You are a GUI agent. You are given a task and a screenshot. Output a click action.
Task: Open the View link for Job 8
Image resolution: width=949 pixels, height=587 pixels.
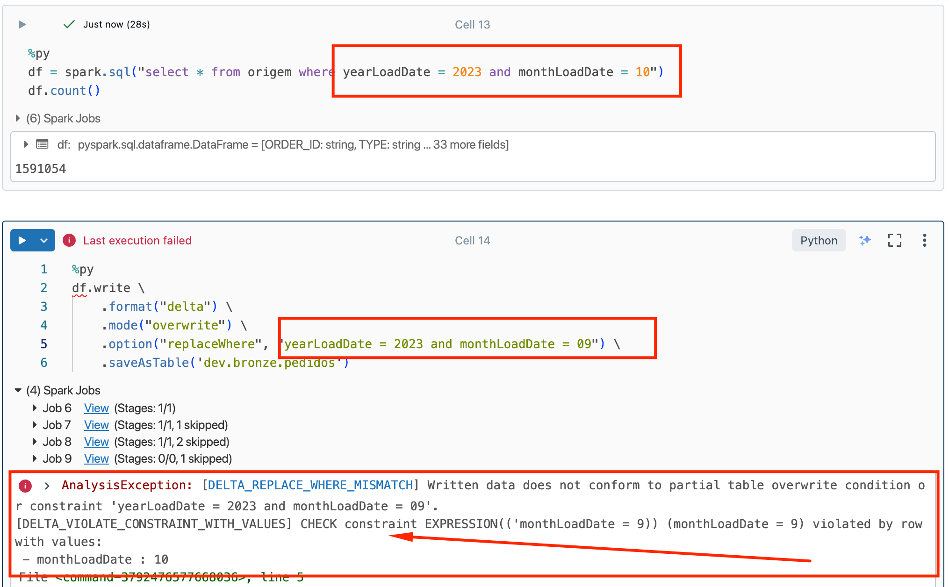[96, 442]
